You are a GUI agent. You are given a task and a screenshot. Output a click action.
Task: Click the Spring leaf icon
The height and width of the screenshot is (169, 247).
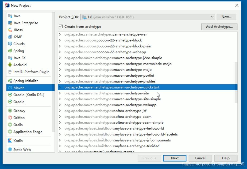pos(10,51)
